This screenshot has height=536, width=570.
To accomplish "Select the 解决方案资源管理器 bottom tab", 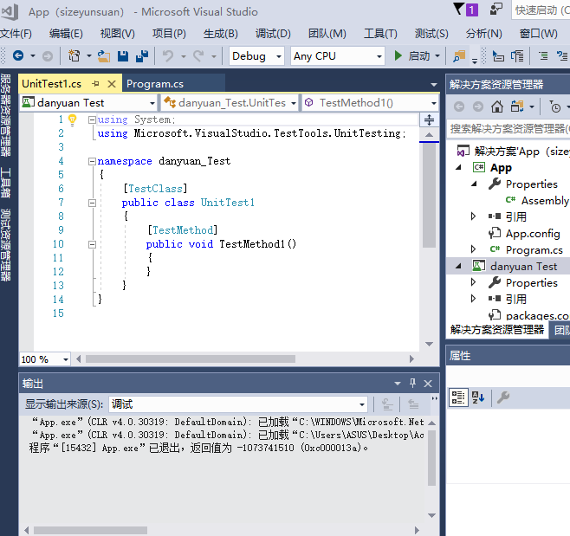I will click(x=497, y=330).
